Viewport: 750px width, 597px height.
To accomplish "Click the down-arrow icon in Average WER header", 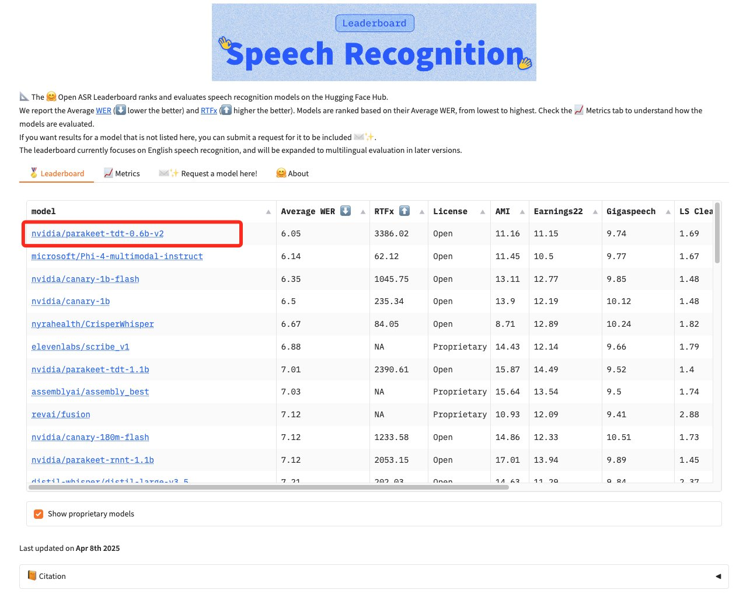I will coord(346,211).
